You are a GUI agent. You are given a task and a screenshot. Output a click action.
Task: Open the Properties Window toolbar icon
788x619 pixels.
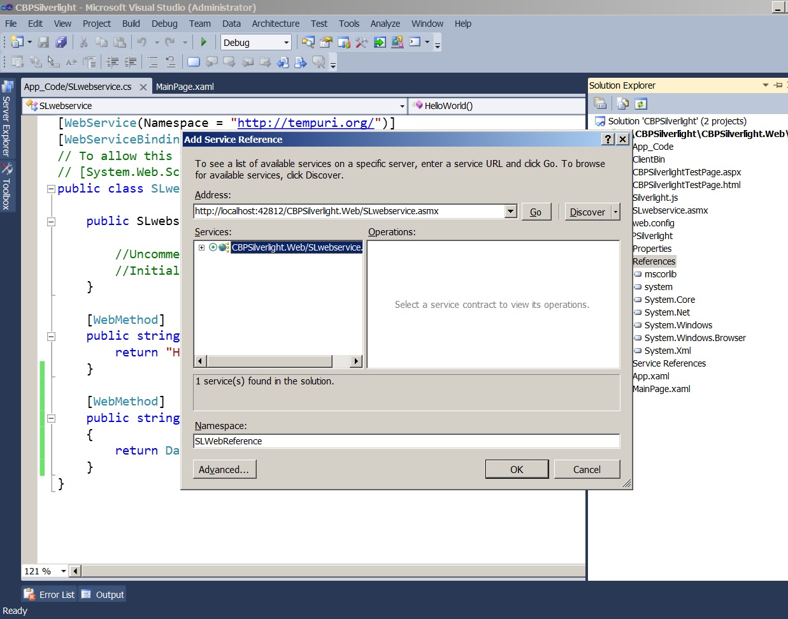[x=326, y=42]
